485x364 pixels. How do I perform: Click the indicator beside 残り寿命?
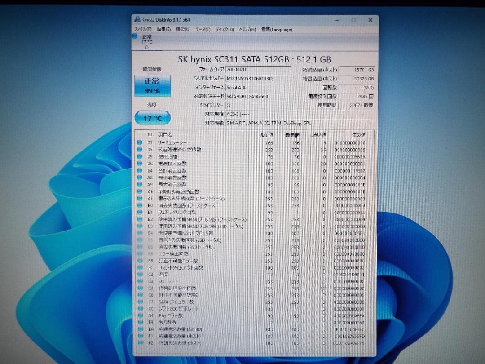[139, 322]
